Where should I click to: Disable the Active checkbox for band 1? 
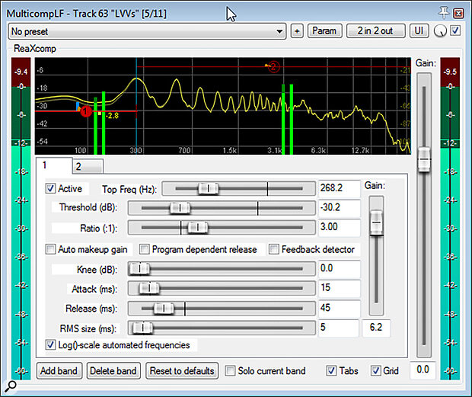tap(52, 188)
